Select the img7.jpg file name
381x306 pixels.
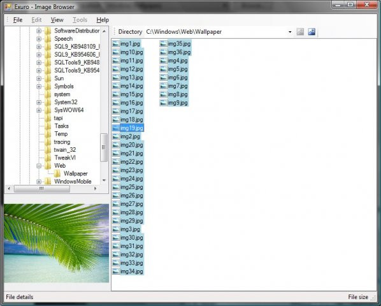178,86
